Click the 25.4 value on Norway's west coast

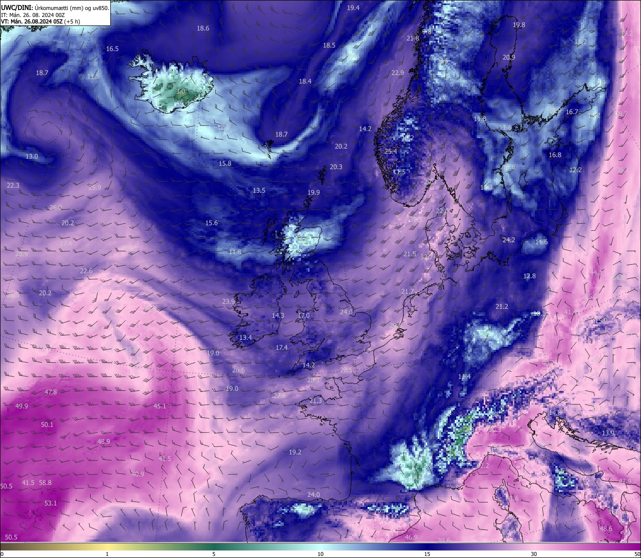(x=391, y=152)
